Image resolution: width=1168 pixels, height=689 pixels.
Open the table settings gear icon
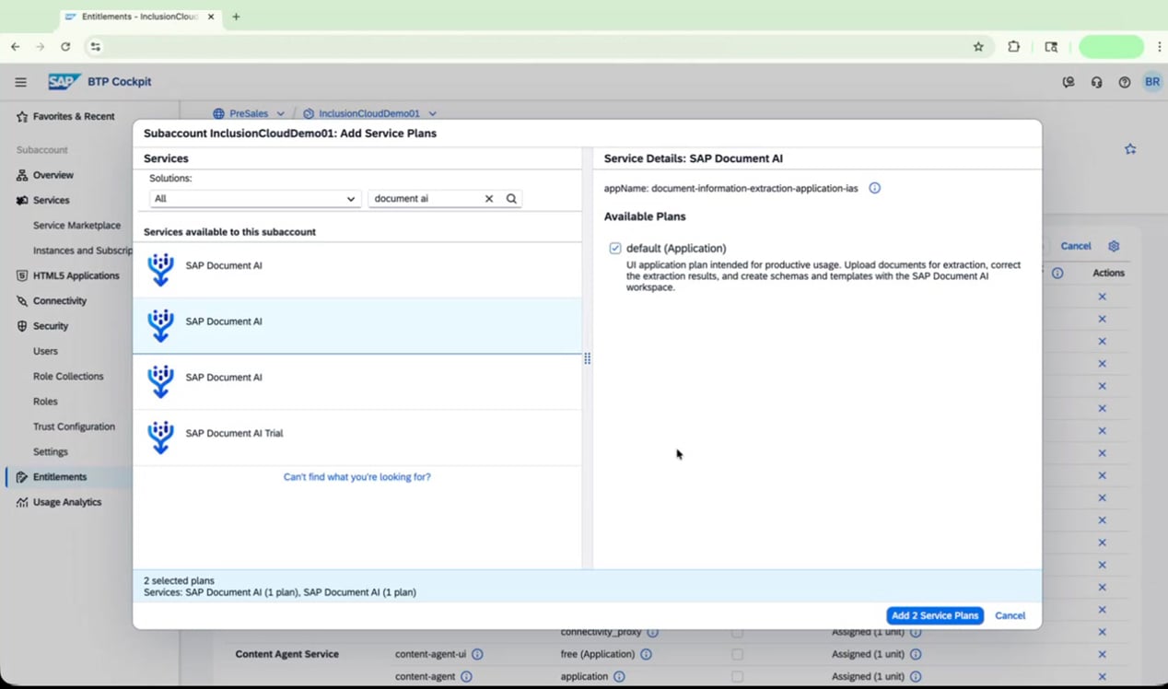click(x=1114, y=246)
